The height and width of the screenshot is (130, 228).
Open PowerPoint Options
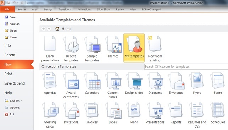click(12, 107)
